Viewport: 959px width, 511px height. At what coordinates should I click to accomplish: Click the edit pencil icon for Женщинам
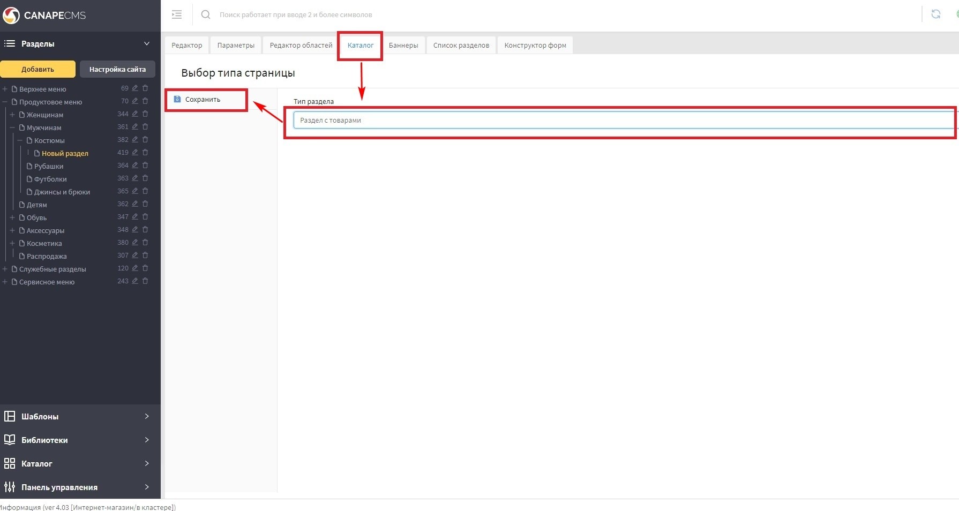(135, 114)
